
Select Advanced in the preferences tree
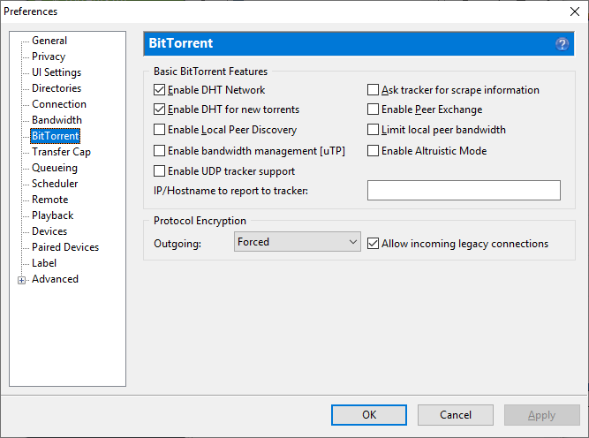click(x=55, y=279)
